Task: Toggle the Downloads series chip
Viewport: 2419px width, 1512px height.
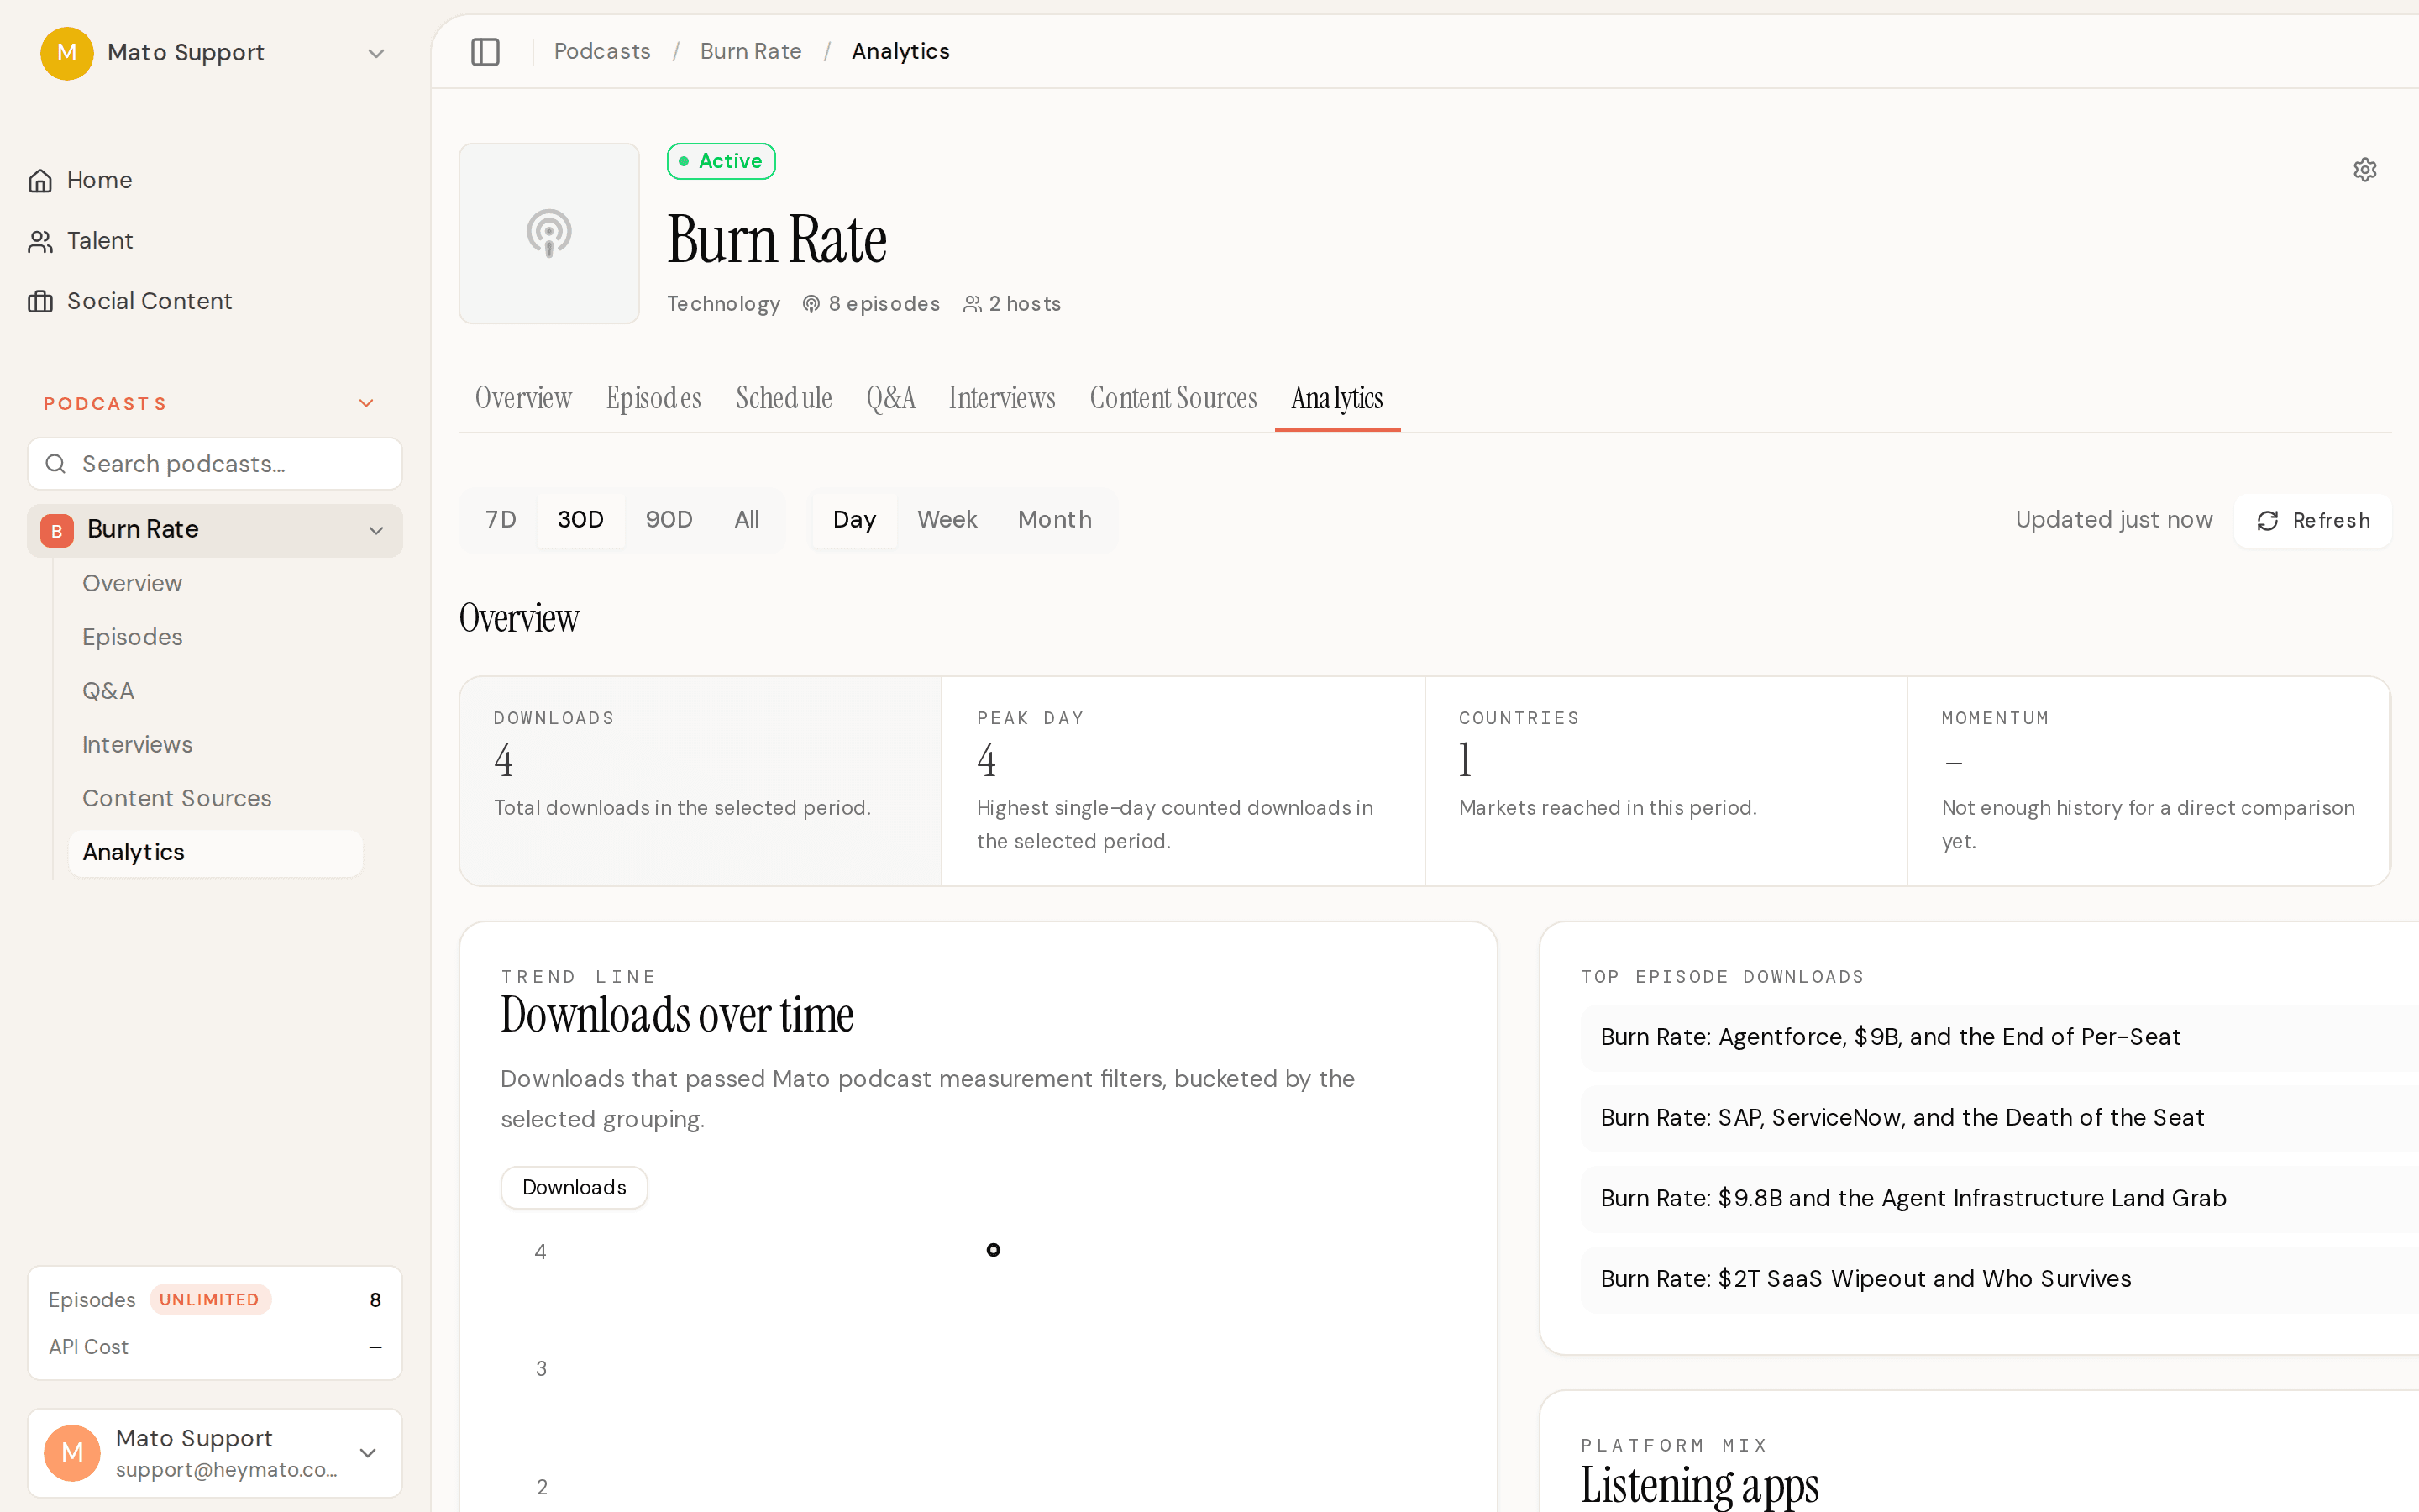Action: click(575, 1188)
